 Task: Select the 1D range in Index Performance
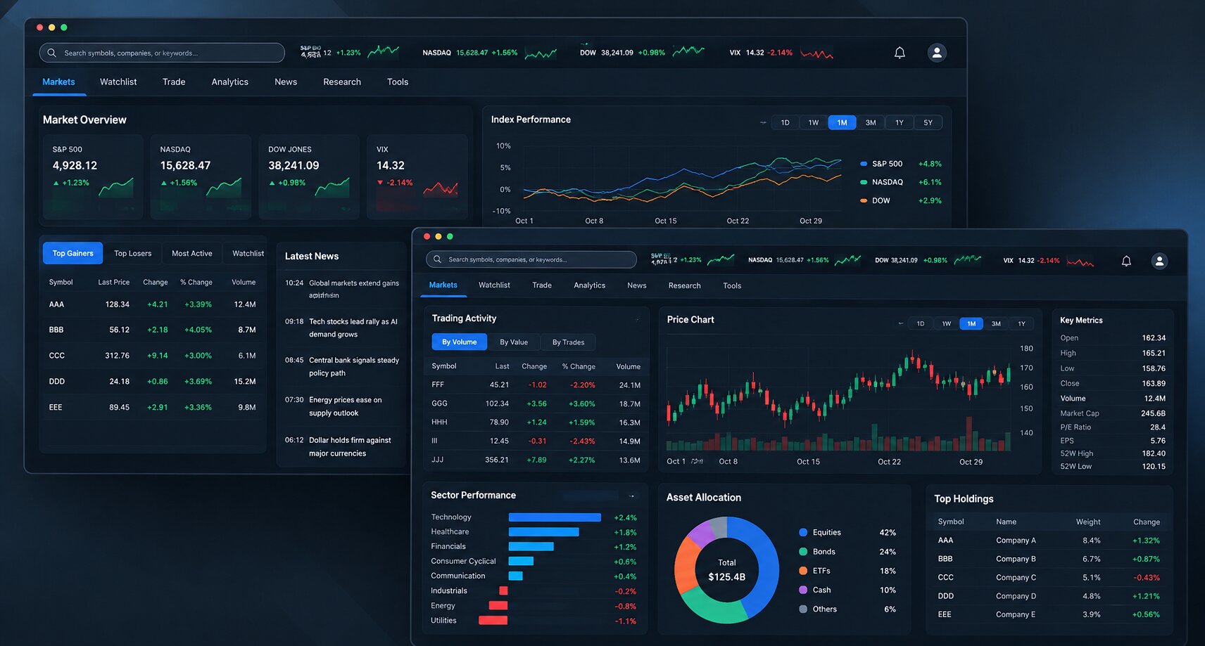pos(786,122)
